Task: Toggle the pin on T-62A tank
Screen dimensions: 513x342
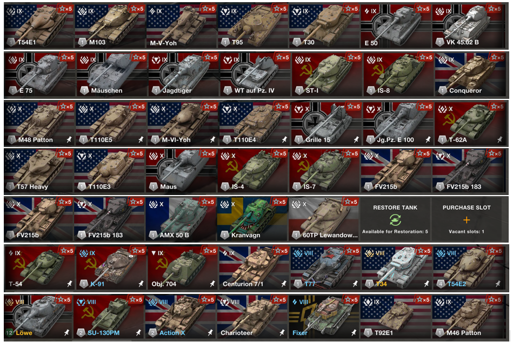Action: click(499, 140)
